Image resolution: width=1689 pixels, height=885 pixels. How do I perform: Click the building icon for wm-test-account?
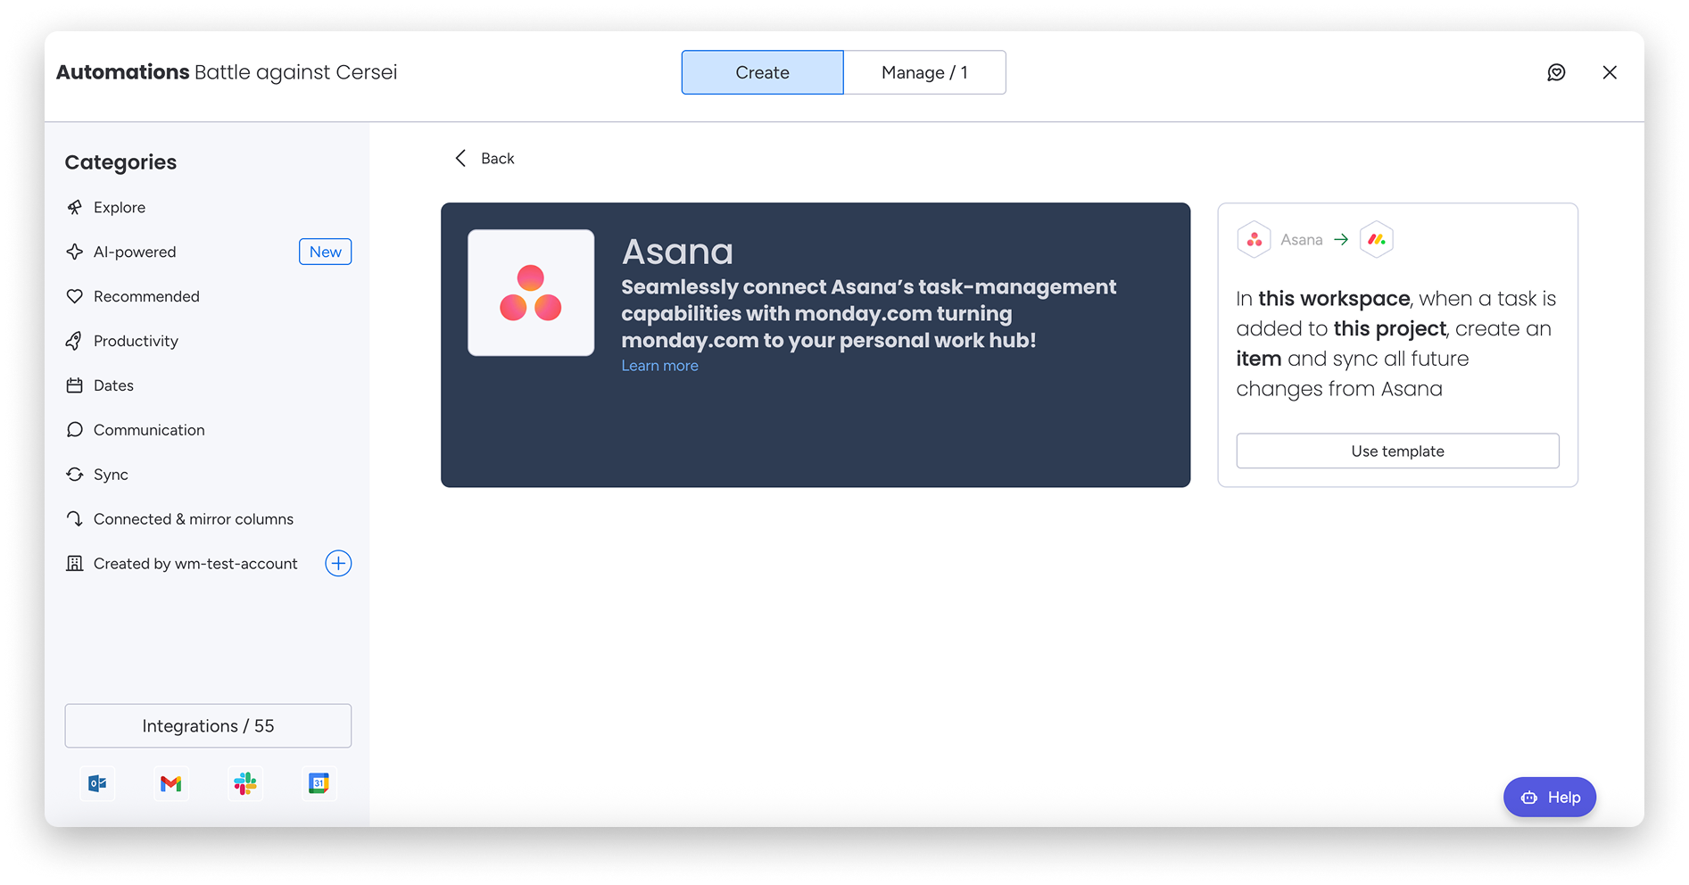click(75, 564)
